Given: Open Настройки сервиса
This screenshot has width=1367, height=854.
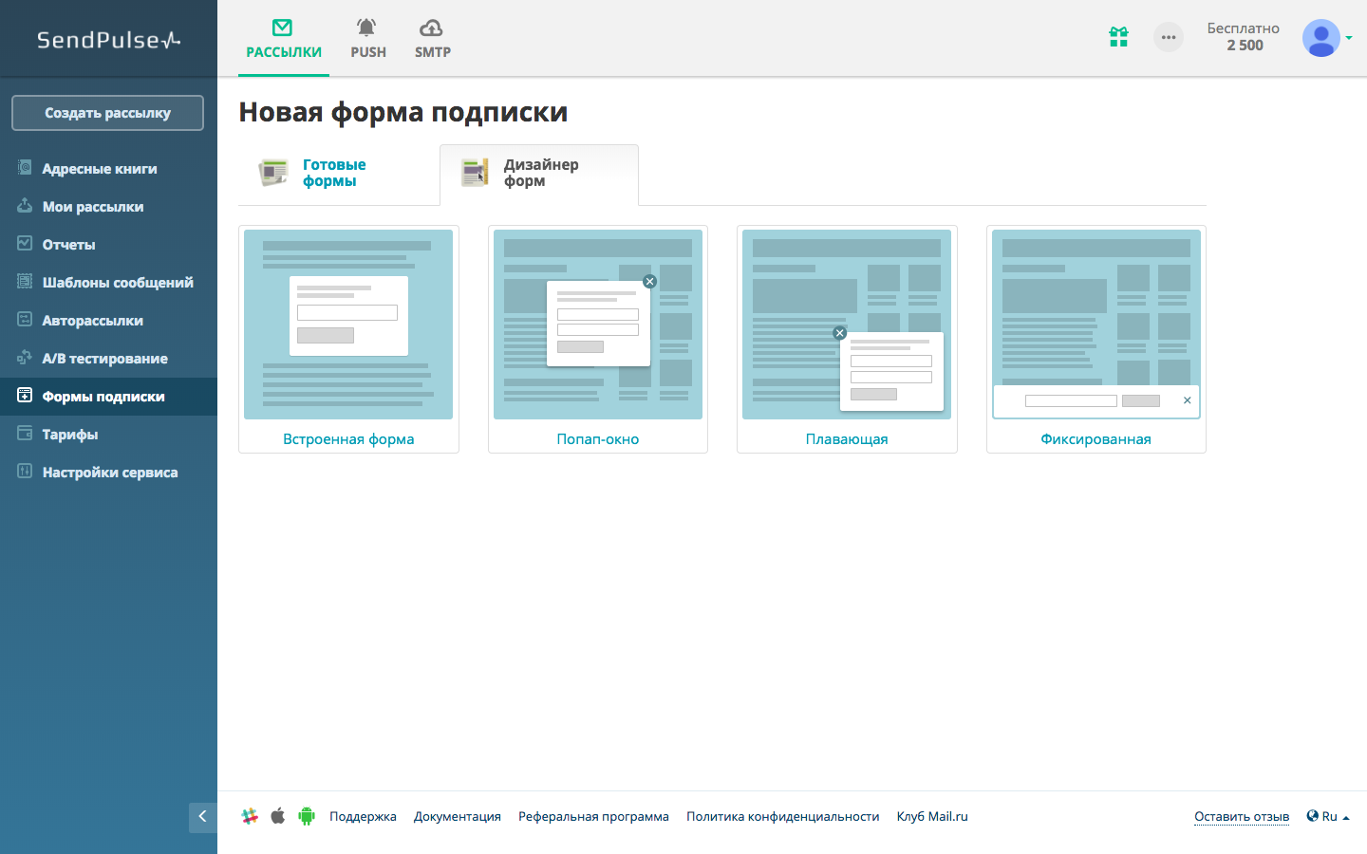Looking at the screenshot, I should click(110, 473).
